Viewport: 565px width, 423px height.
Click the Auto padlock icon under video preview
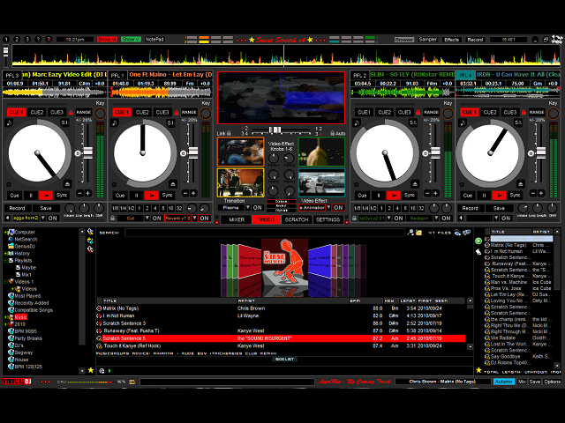click(x=332, y=133)
